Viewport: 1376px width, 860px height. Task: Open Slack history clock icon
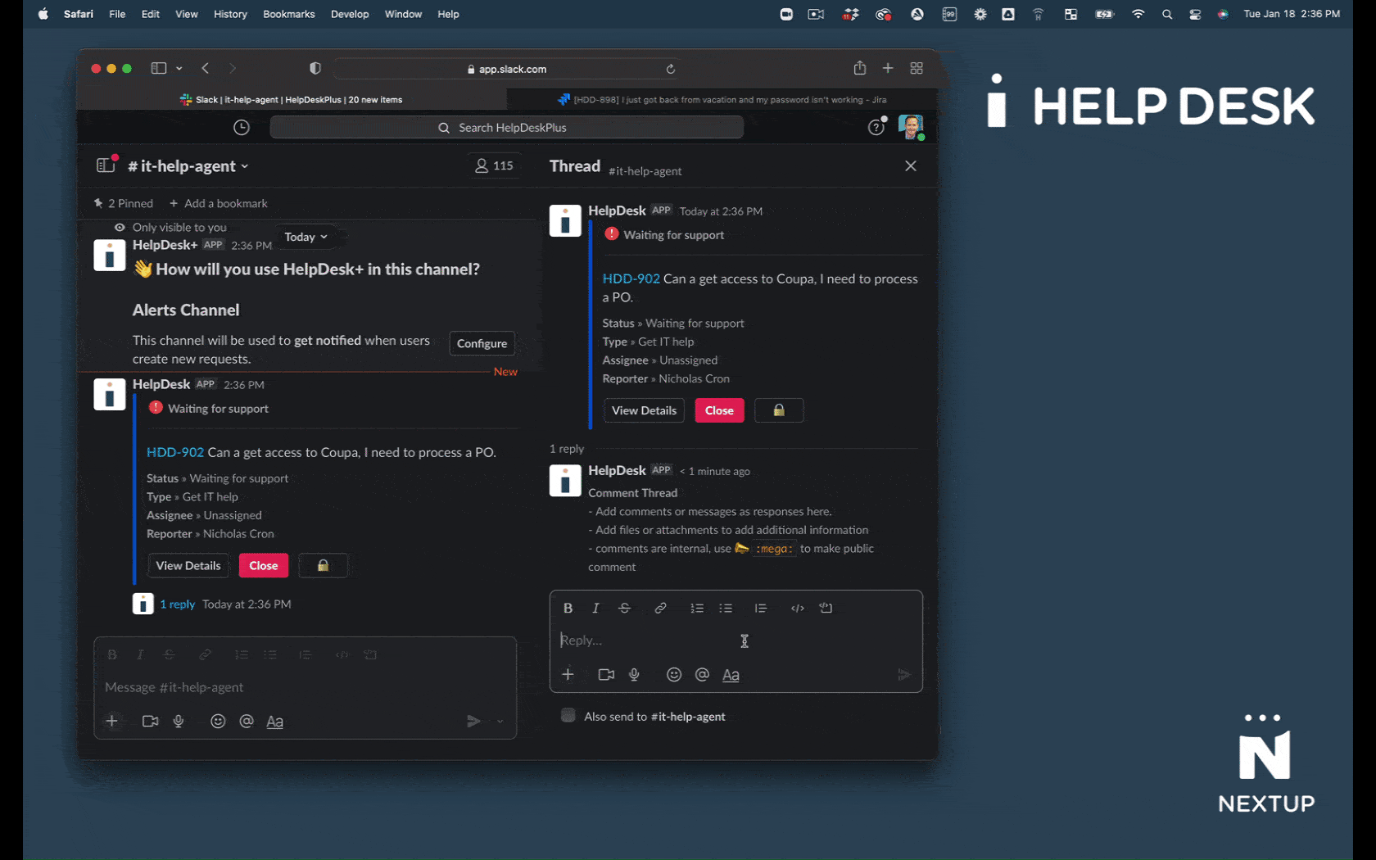tap(241, 127)
